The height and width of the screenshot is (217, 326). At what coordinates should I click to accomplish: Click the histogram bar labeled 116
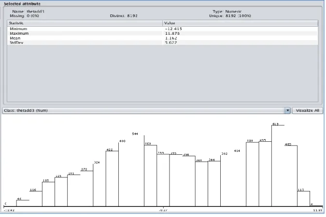pyautogui.click(x=36, y=199)
